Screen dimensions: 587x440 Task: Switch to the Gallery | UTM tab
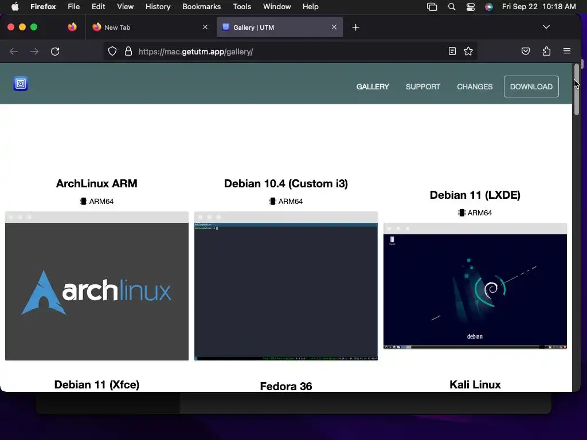click(x=280, y=27)
